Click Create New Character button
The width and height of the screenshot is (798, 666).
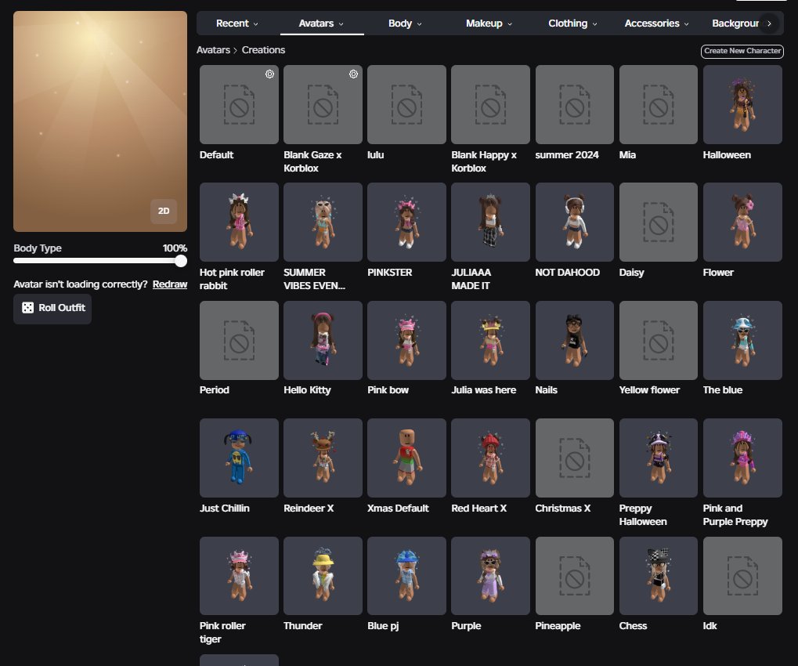tap(742, 51)
